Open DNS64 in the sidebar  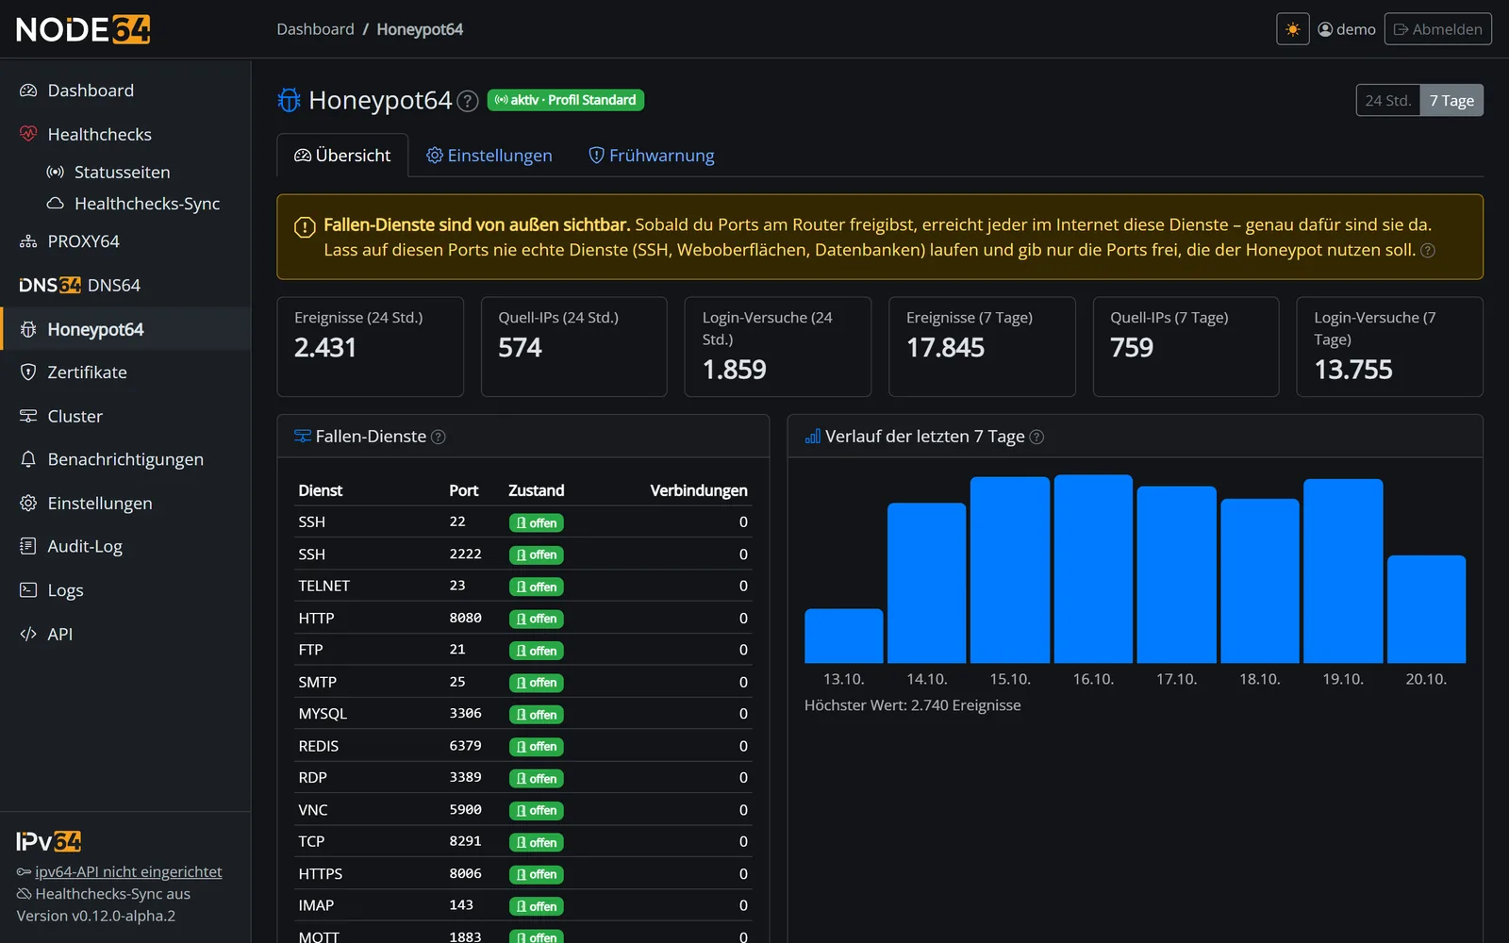pyautogui.click(x=125, y=285)
